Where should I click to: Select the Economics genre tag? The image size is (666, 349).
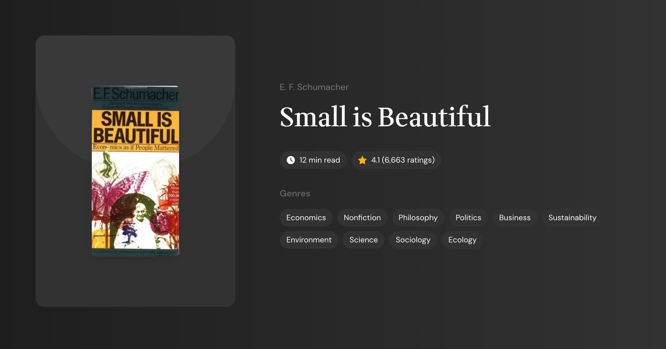(x=306, y=218)
